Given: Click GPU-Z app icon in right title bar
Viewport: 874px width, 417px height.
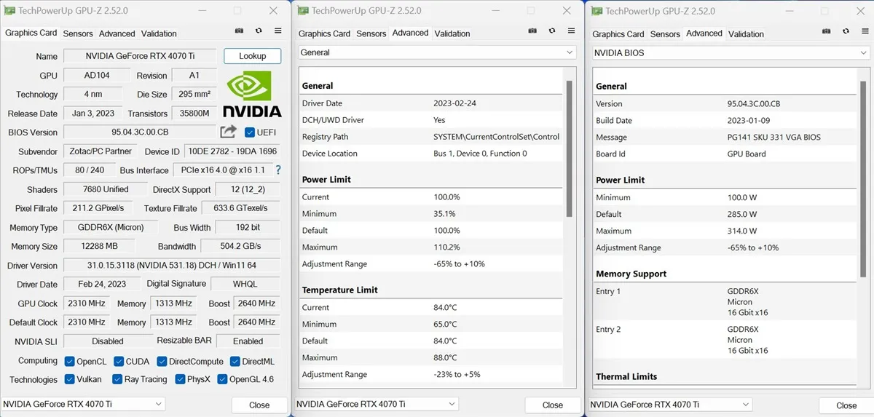Looking at the screenshot, I should (x=597, y=11).
